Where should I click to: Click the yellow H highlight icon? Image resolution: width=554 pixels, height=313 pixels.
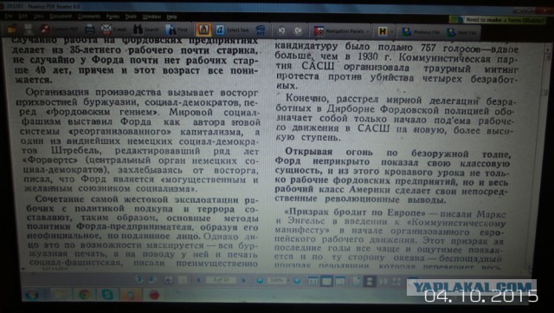(x=383, y=31)
